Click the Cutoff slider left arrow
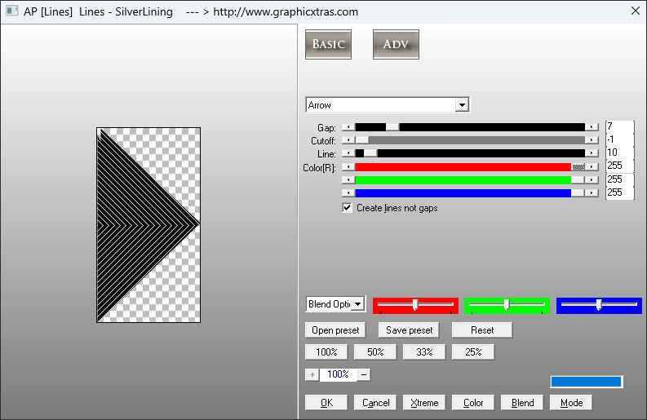Screen dimensions: 647x420 pyautogui.click(x=348, y=140)
